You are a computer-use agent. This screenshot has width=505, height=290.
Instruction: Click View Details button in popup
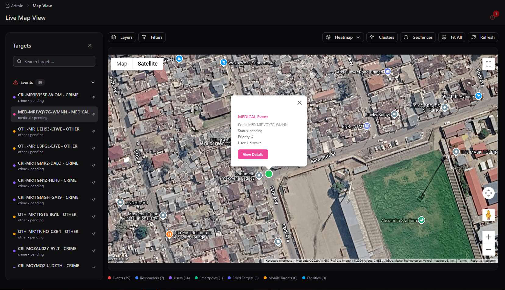253,154
